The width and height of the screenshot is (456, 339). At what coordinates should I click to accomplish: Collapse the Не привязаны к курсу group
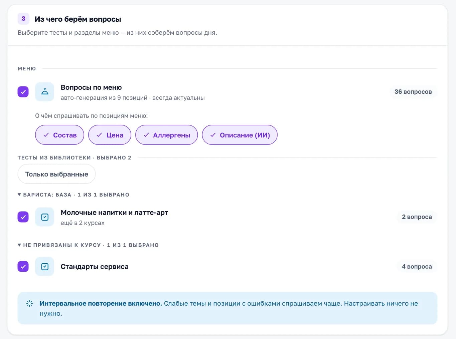[x=88, y=245]
